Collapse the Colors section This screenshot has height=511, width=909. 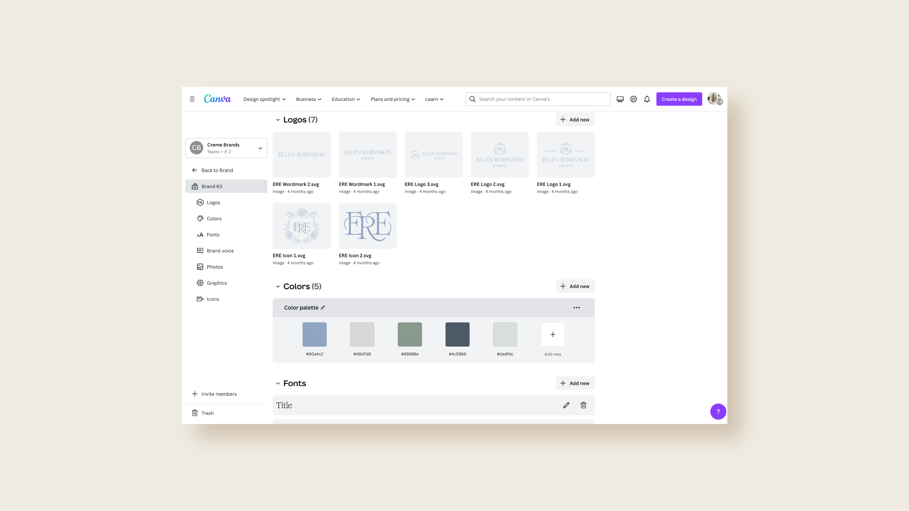coord(278,286)
